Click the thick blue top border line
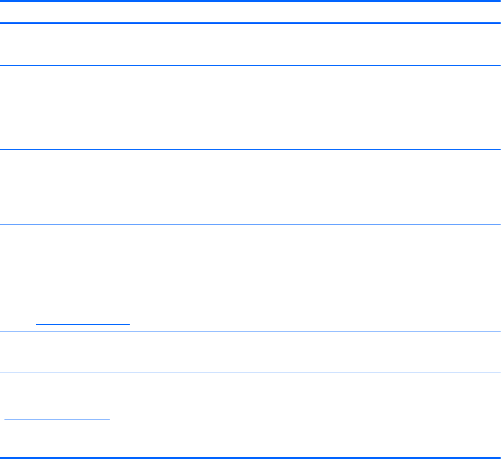501x459 pixels. coord(250,2)
